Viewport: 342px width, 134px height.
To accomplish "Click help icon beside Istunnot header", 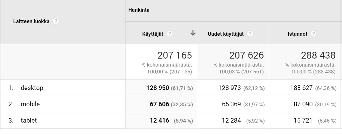I will coord(313,34).
